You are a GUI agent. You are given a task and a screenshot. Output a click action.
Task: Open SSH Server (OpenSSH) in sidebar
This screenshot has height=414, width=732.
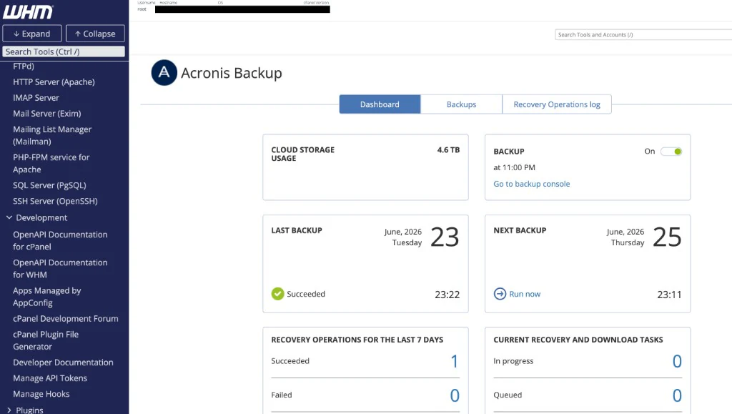pos(55,201)
